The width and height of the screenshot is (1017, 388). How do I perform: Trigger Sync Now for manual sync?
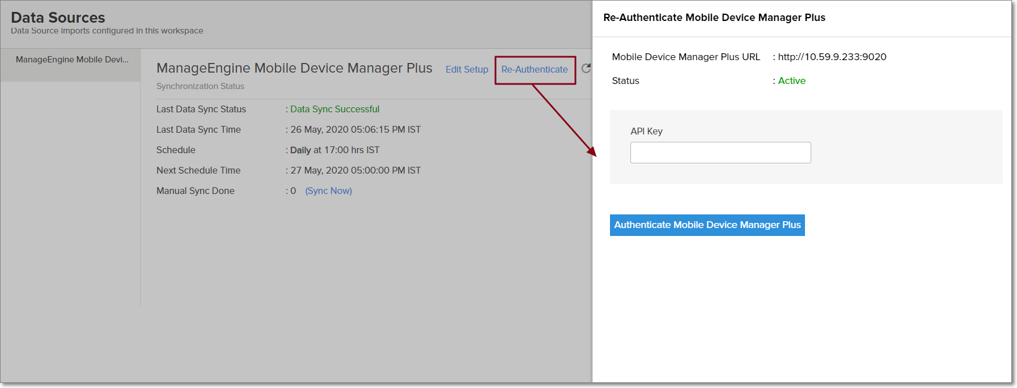328,191
